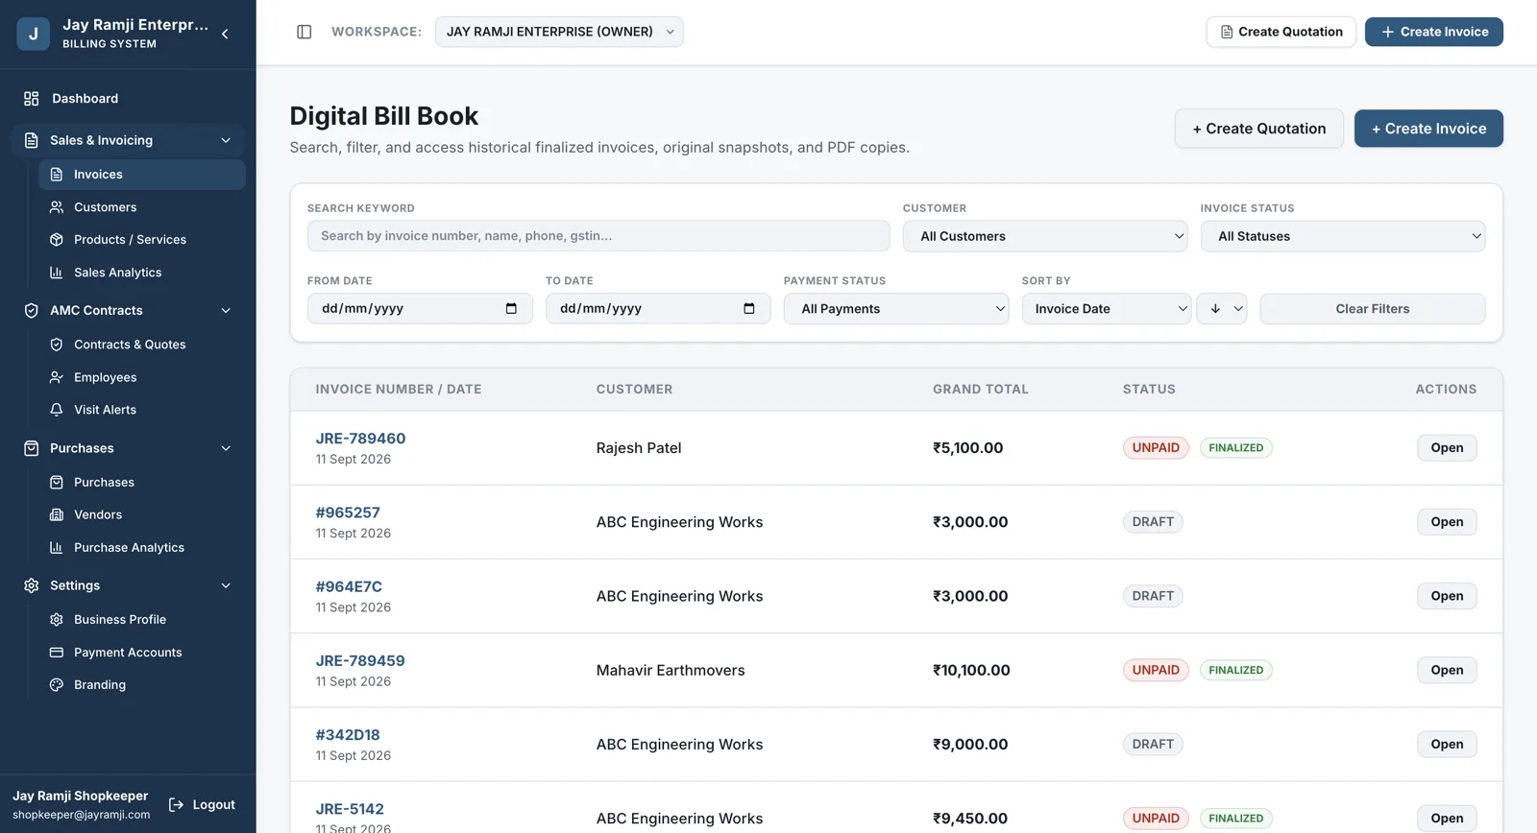Open invoice JRE-789460 link

(x=360, y=439)
